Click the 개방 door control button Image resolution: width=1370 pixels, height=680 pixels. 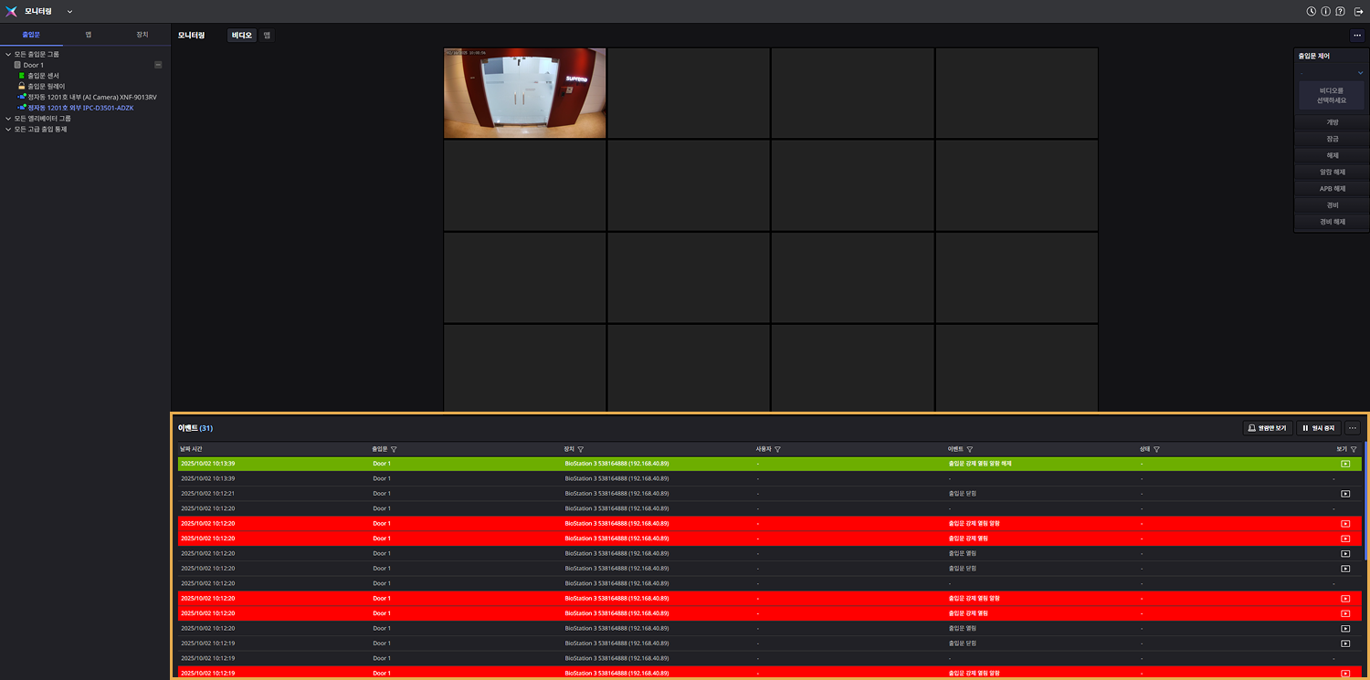[1332, 122]
